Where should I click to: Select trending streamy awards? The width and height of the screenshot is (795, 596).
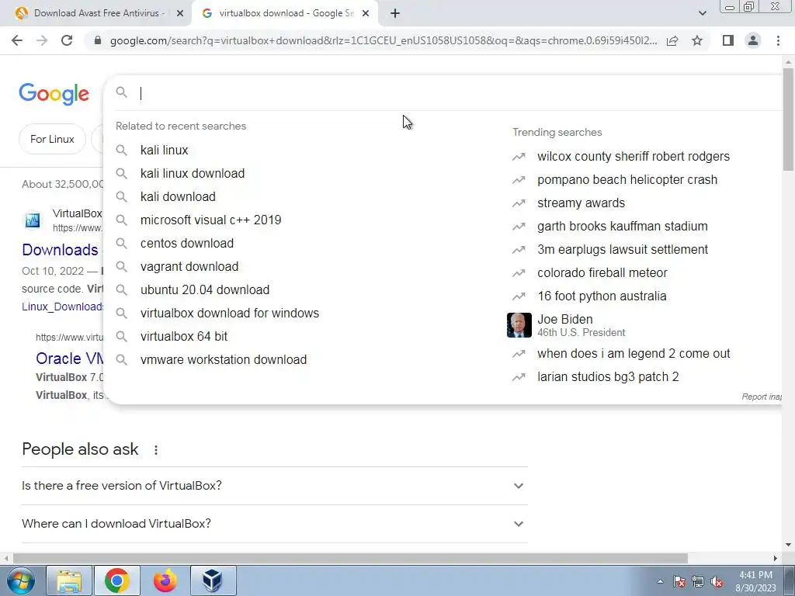[x=581, y=203]
